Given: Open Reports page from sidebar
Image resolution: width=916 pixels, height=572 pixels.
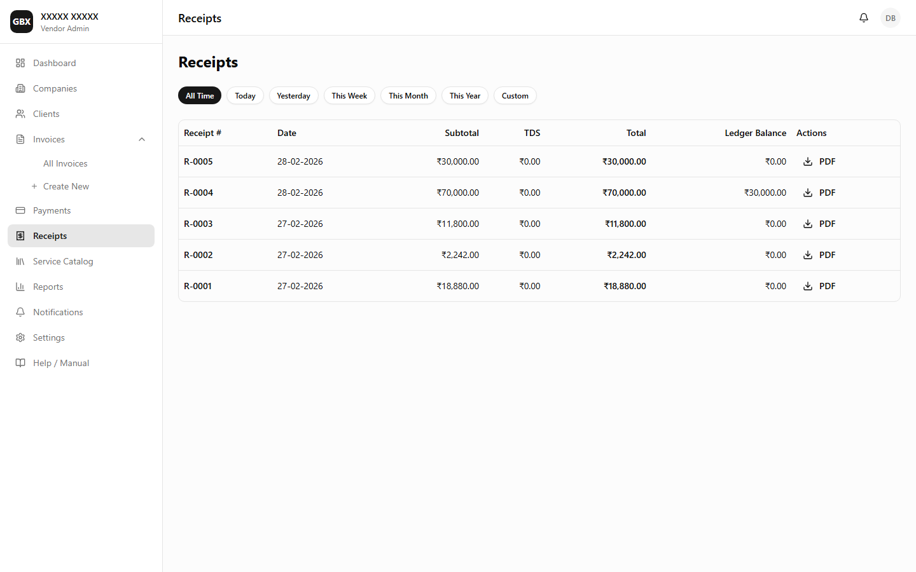Looking at the screenshot, I should (x=81, y=287).
